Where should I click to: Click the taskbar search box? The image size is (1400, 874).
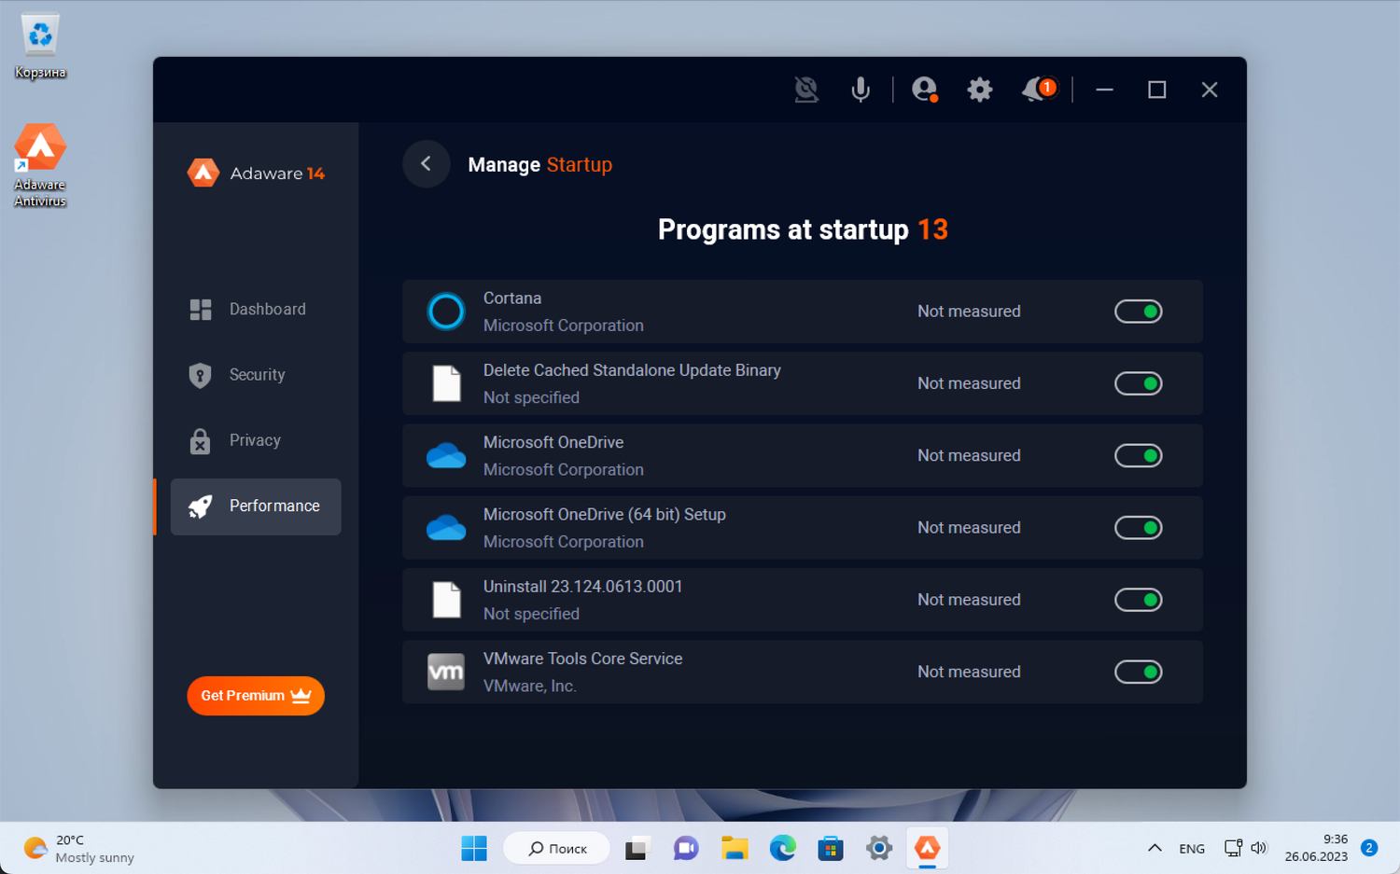pos(557,849)
